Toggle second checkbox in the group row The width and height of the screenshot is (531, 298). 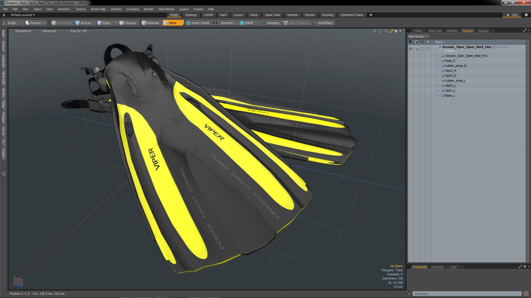point(428,49)
